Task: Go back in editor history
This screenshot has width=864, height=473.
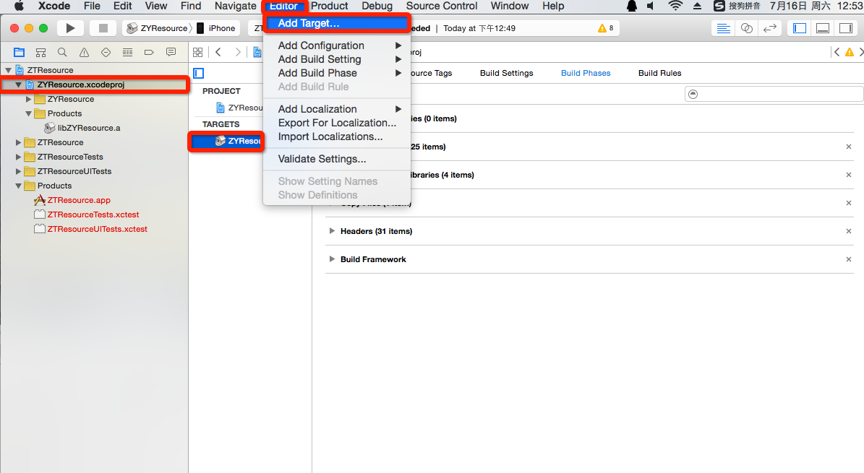Action: pyautogui.click(x=218, y=52)
